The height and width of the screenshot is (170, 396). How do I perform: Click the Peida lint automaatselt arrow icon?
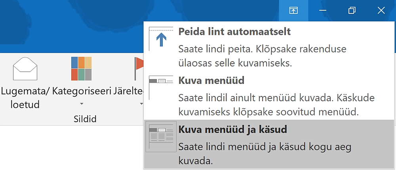click(161, 39)
